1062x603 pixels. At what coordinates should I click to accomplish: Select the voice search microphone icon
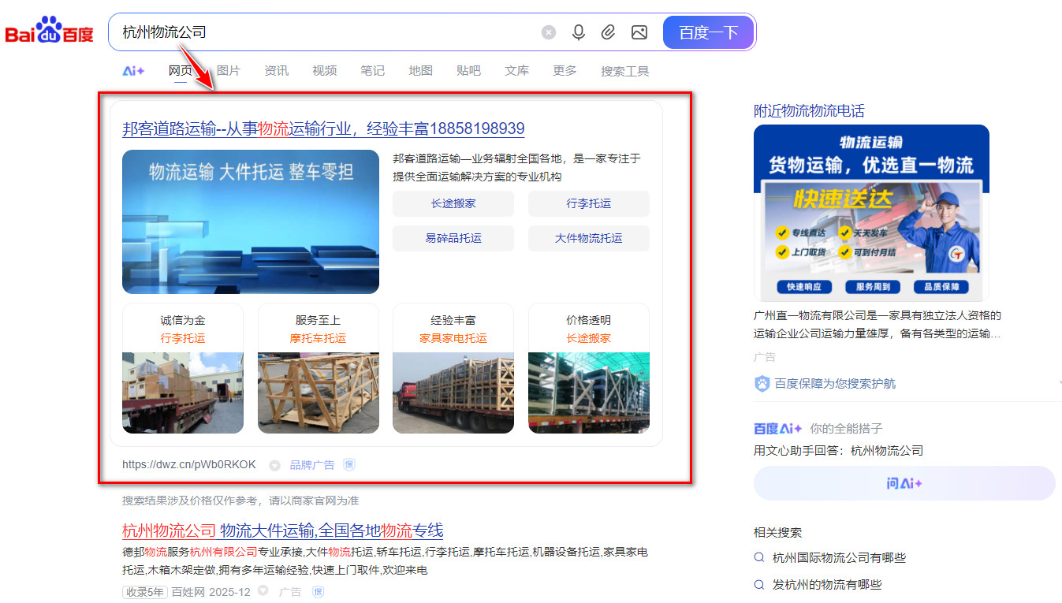pyautogui.click(x=579, y=32)
